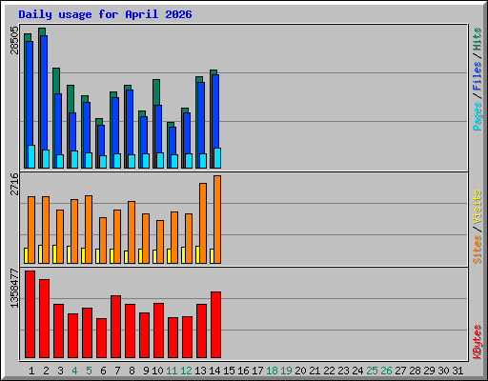This screenshot has height=381, width=488.
Task: Click day 6 on the x-axis
Action: 103,371
